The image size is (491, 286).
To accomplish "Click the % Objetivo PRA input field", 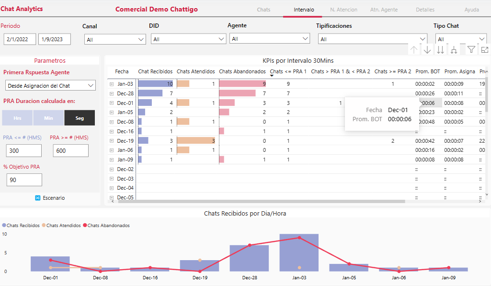I will [24, 180].
